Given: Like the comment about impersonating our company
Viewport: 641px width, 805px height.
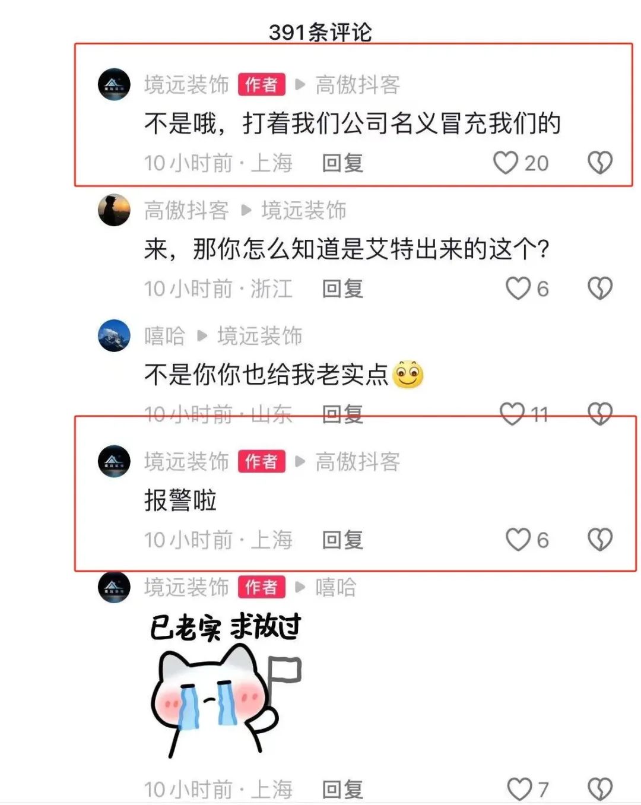Looking at the screenshot, I should 506,163.
